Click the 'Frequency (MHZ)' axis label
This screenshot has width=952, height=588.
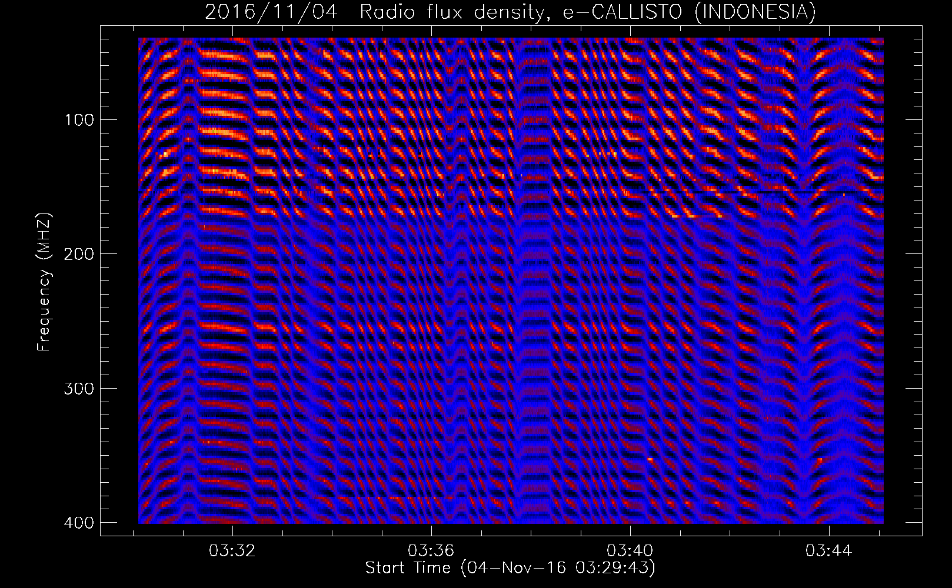pyautogui.click(x=44, y=282)
